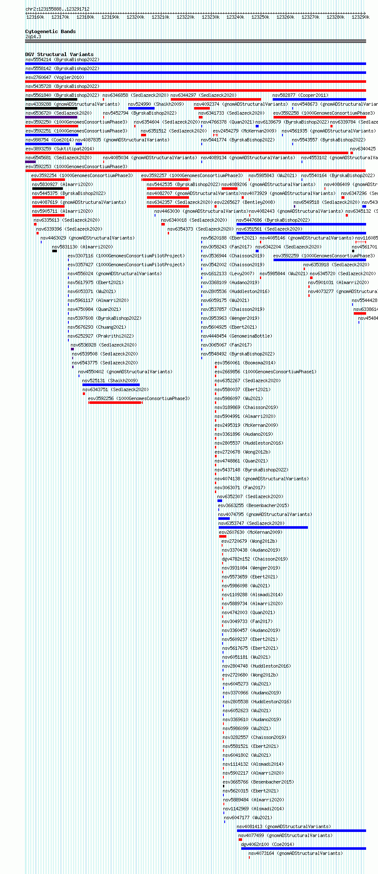This screenshot has width=378, height=874.
Task: Open nsv5561840 (ByrskaBishop2022) entry
Action: (62, 96)
